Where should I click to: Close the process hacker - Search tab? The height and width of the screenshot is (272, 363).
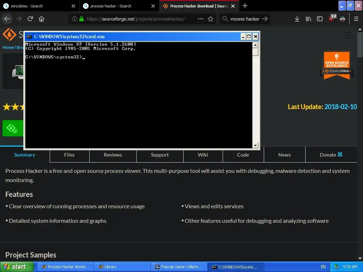coord(153,6)
